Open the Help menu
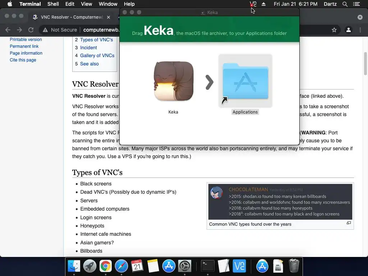 (x=129, y=4)
